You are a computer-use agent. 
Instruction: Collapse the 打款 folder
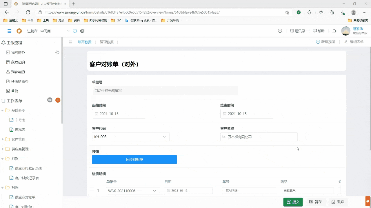[x=3, y=159]
